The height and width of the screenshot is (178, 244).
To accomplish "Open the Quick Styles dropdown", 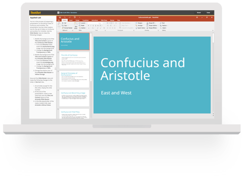I will click(141, 28).
